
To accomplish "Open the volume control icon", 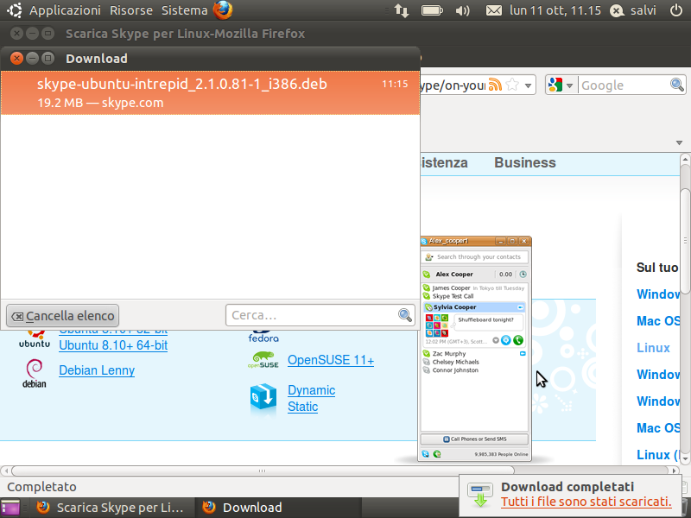I will pyautogui.click(x=462, y=10).
